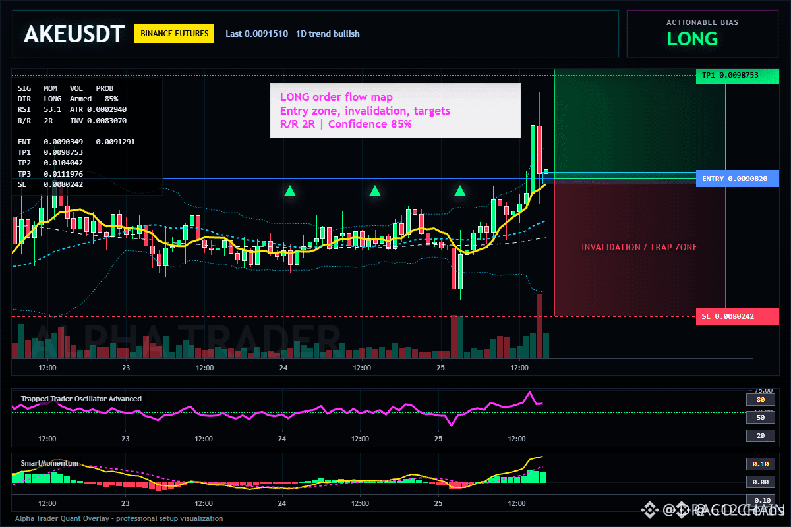Click the 25 date label on main chart axis
791x527 pixels.
coord(440,368)
